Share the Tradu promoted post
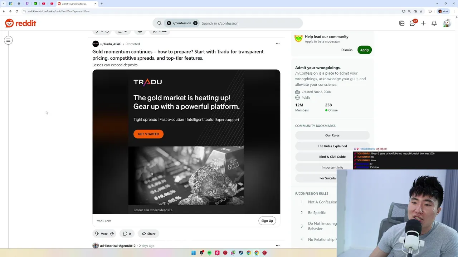The height and width of the screenshot is (257, 458). pyautogui.click(x=148, y=234)
